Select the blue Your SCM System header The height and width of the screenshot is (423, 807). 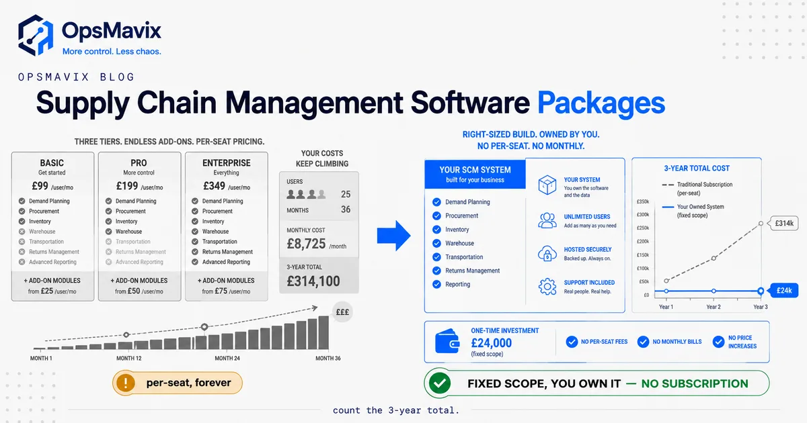click(x=475, y=174)
